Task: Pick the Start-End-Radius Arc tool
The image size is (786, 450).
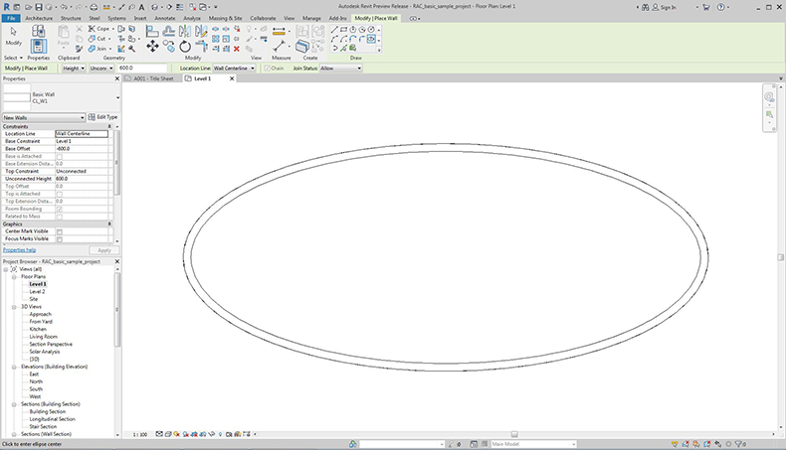Action: [x=334, y=39]
